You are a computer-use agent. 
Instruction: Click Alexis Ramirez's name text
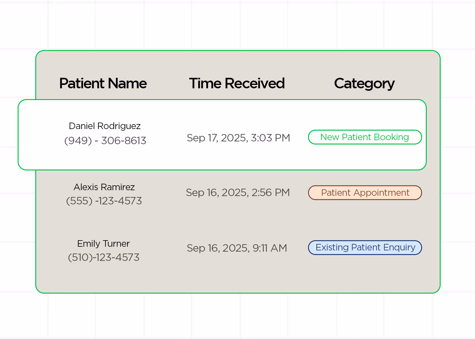[x=104, y=187]
